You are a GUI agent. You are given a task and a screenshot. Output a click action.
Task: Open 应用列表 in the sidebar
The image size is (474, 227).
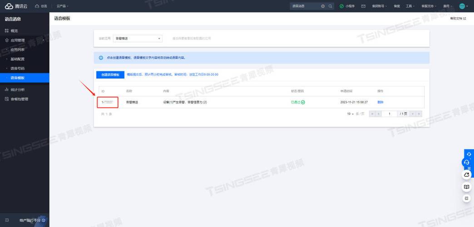(x=18, y=49)
